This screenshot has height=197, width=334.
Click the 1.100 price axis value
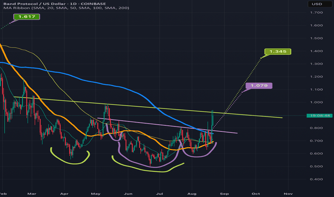pyautogui.click(x=316, y=90)
